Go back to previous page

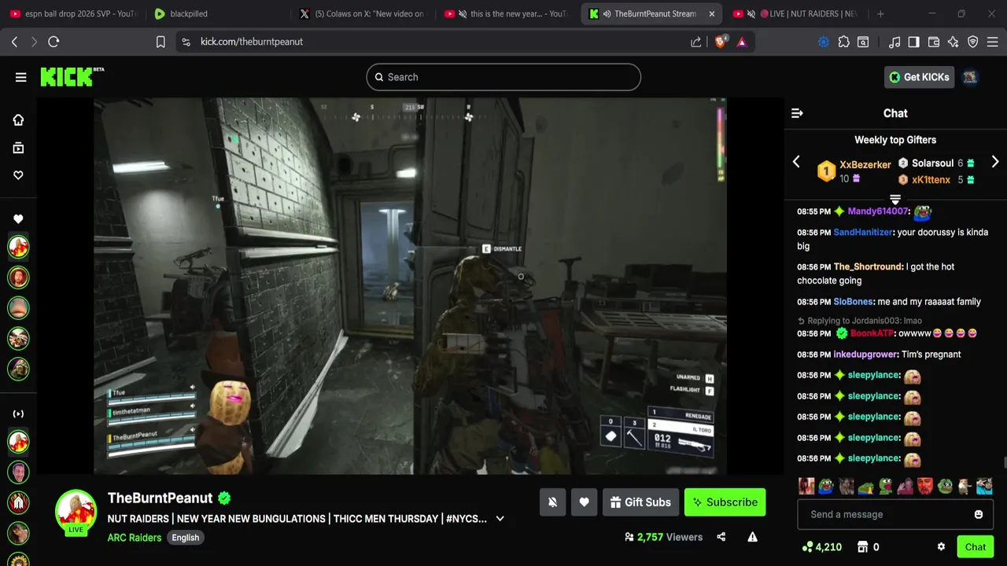pos(14,42)
